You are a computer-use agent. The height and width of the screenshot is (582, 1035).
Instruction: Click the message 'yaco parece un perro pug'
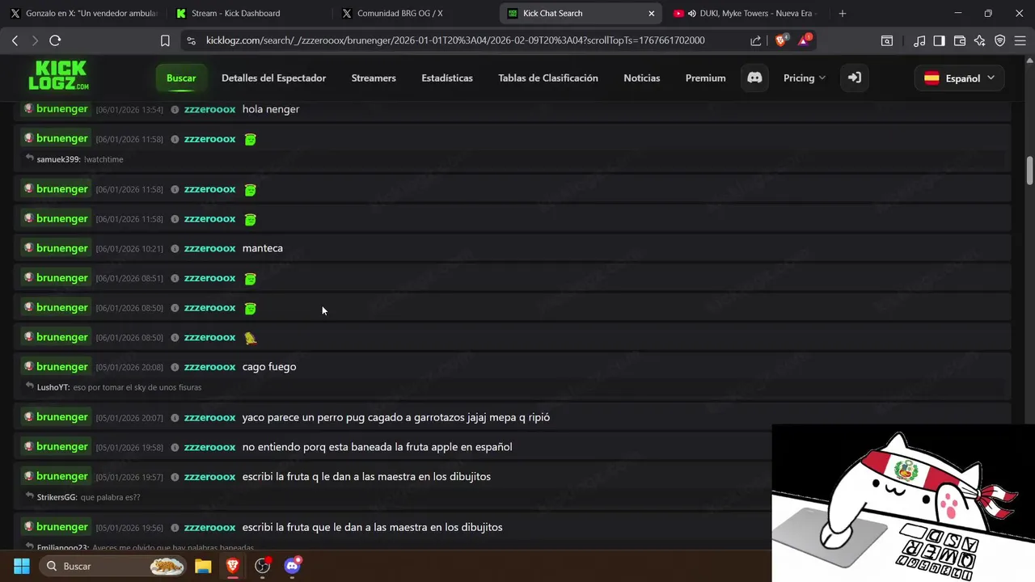tap(396, 417)
